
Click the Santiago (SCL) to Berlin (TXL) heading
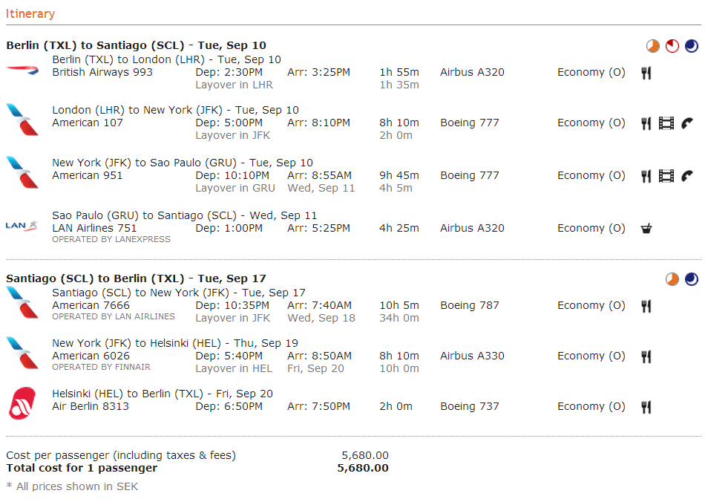[136, 278]
